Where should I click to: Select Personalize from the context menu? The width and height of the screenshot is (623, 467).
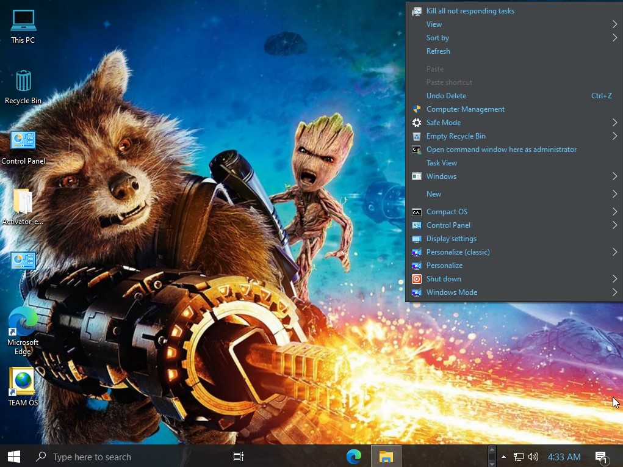coord(514,266)
